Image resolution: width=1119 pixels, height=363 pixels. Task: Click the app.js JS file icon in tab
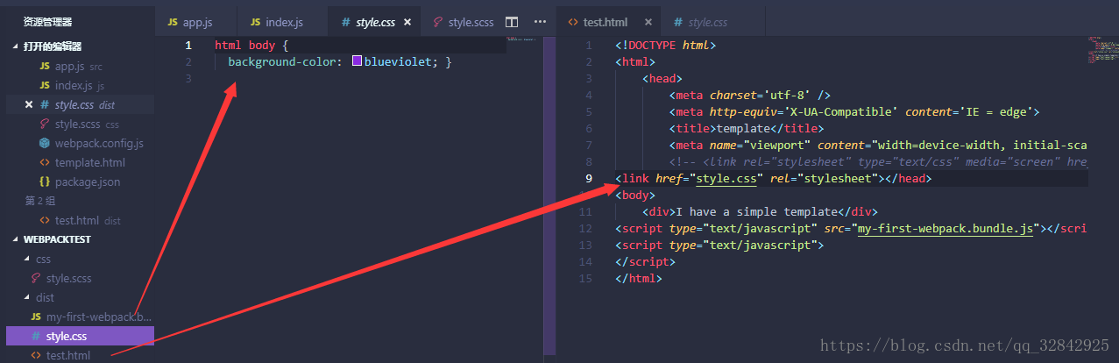coord(171,22)
